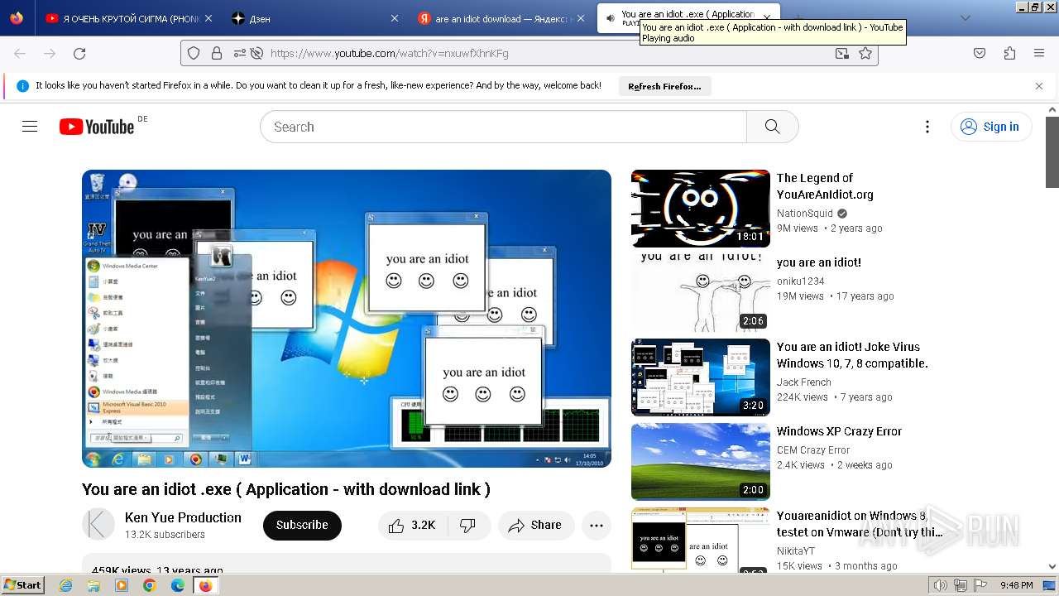Like the video with thumbs up

[412, 526]
